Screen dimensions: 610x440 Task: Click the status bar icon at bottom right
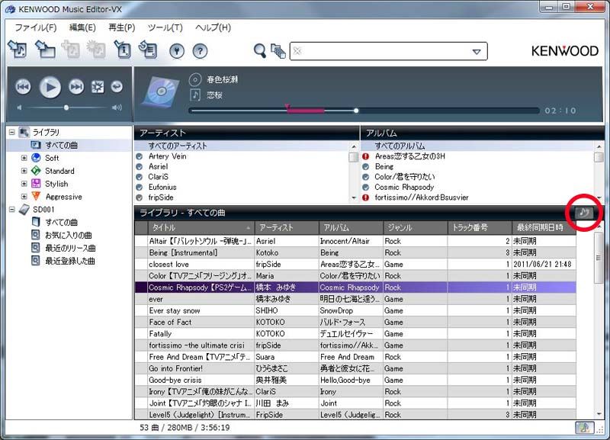584,427
